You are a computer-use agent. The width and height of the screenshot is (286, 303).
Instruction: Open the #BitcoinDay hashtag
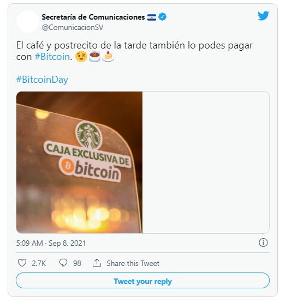pyautogui.click(x=42, y=80)
